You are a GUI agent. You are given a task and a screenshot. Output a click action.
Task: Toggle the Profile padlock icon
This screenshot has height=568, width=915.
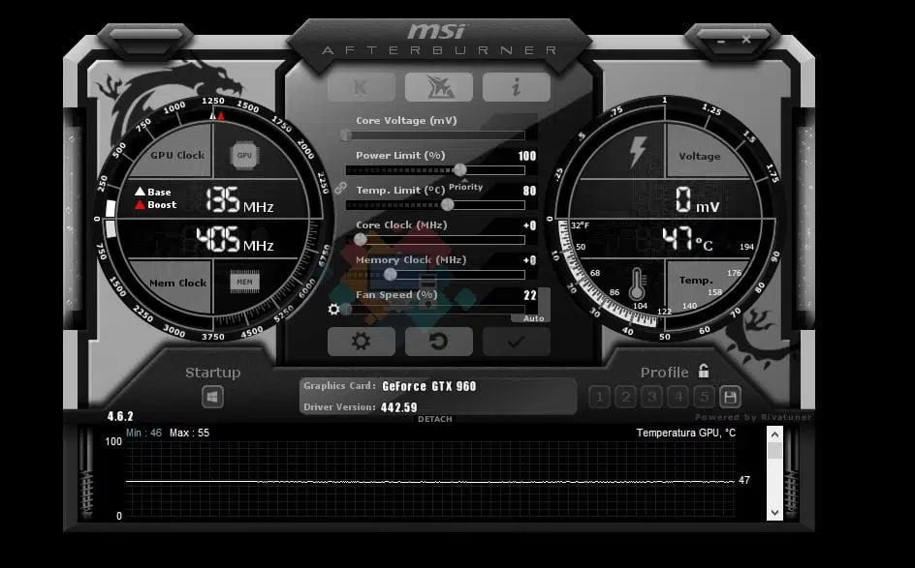pyautogui.click(x=704, y=371)
